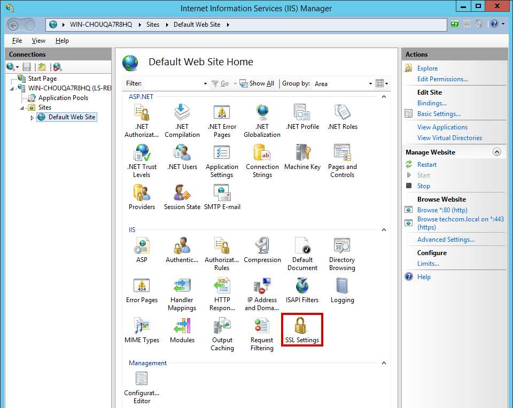Collapse the IIS group
Viewport: 513px width, 408px height.
point(384,230)
